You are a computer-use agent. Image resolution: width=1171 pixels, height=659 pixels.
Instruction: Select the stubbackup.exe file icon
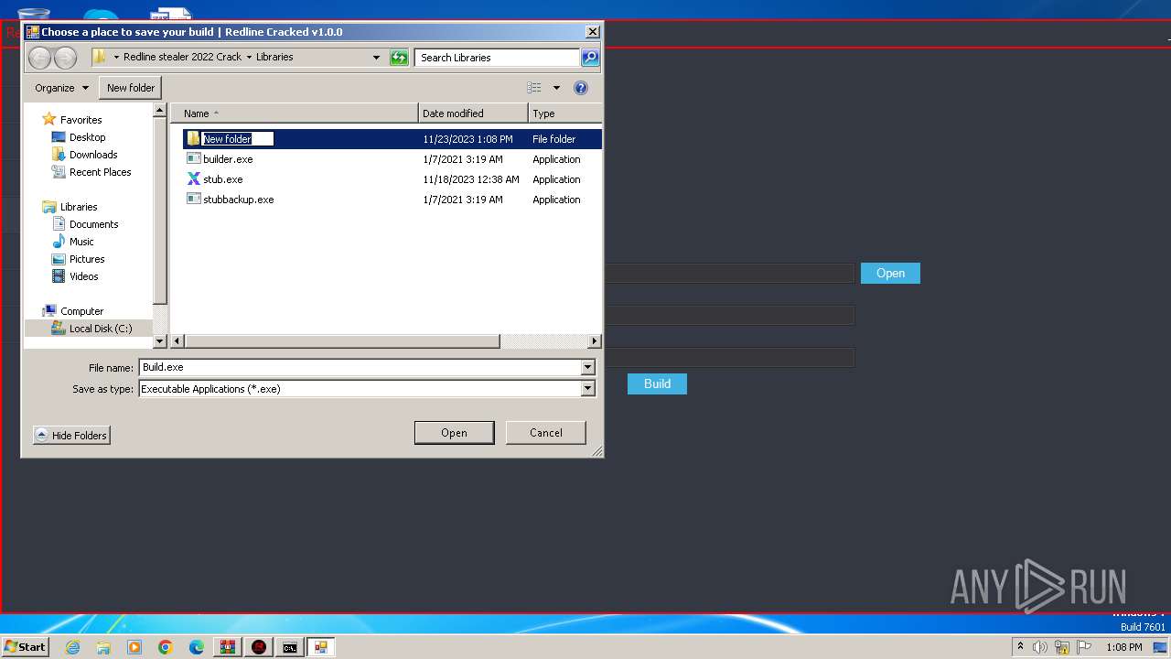coord(193,200)
